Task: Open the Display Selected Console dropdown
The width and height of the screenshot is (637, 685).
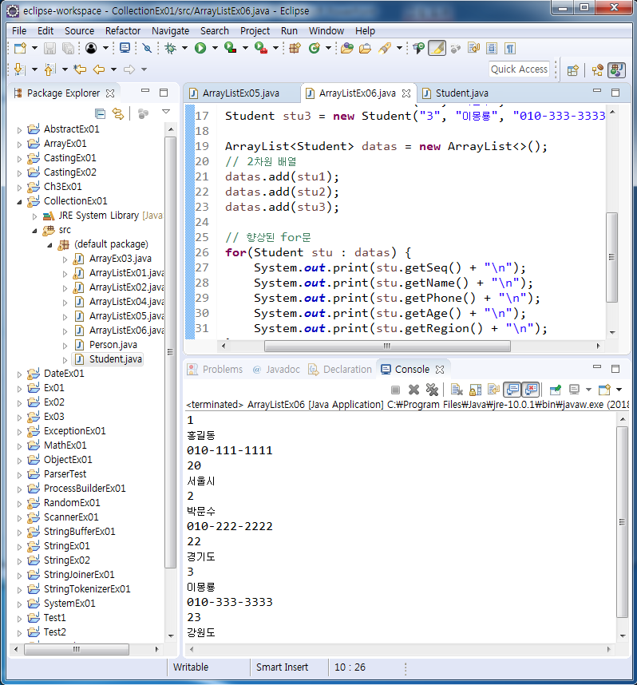Action: (588, 390)
